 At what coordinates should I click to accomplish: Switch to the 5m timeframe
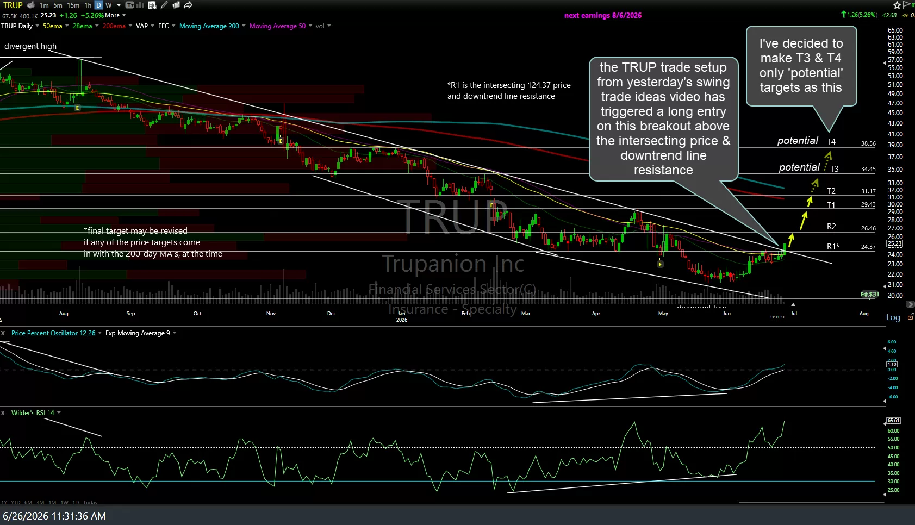point(58,5)
